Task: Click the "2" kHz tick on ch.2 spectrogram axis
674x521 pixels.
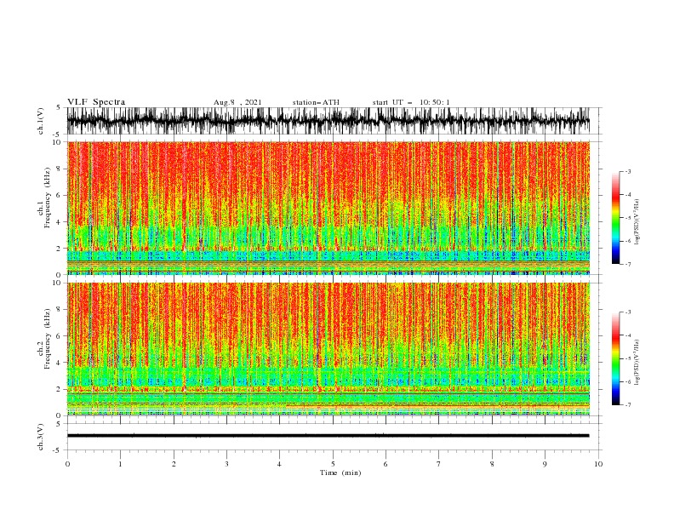Action: coord(59,389)
